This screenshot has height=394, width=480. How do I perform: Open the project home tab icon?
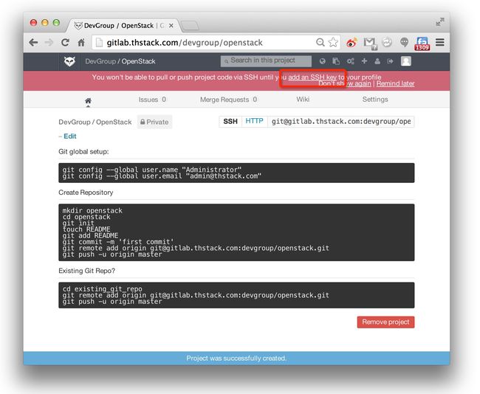coord(88,100)
